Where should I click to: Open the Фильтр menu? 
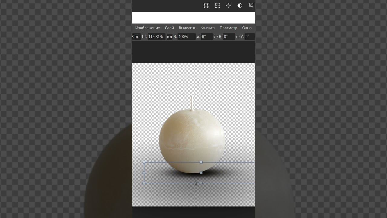coord(208,28)
